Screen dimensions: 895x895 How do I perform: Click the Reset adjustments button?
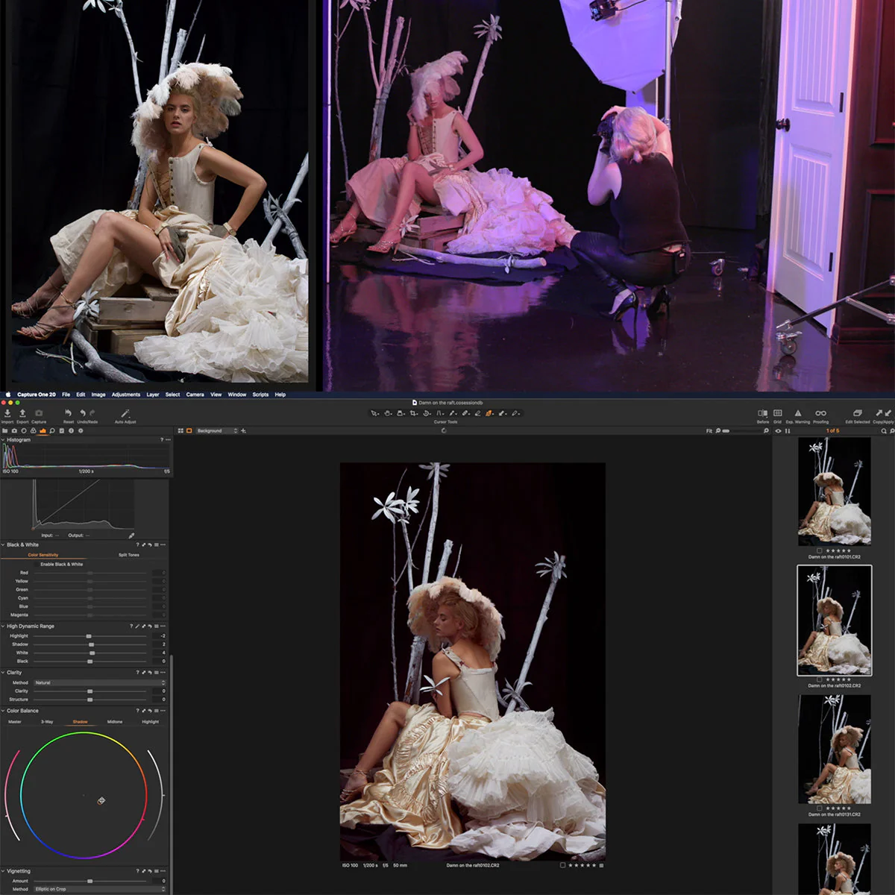[x=69, y=412]
